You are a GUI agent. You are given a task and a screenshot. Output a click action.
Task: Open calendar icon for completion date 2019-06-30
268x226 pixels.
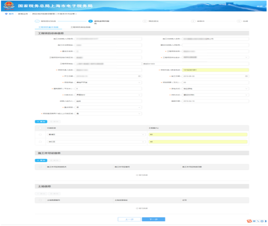coord(246,76)
